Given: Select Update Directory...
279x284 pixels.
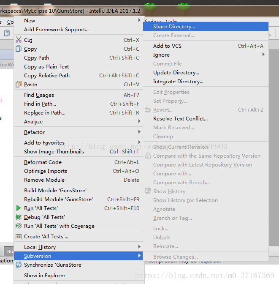Looking at the screenshot, I should click(x=206, y=72).
